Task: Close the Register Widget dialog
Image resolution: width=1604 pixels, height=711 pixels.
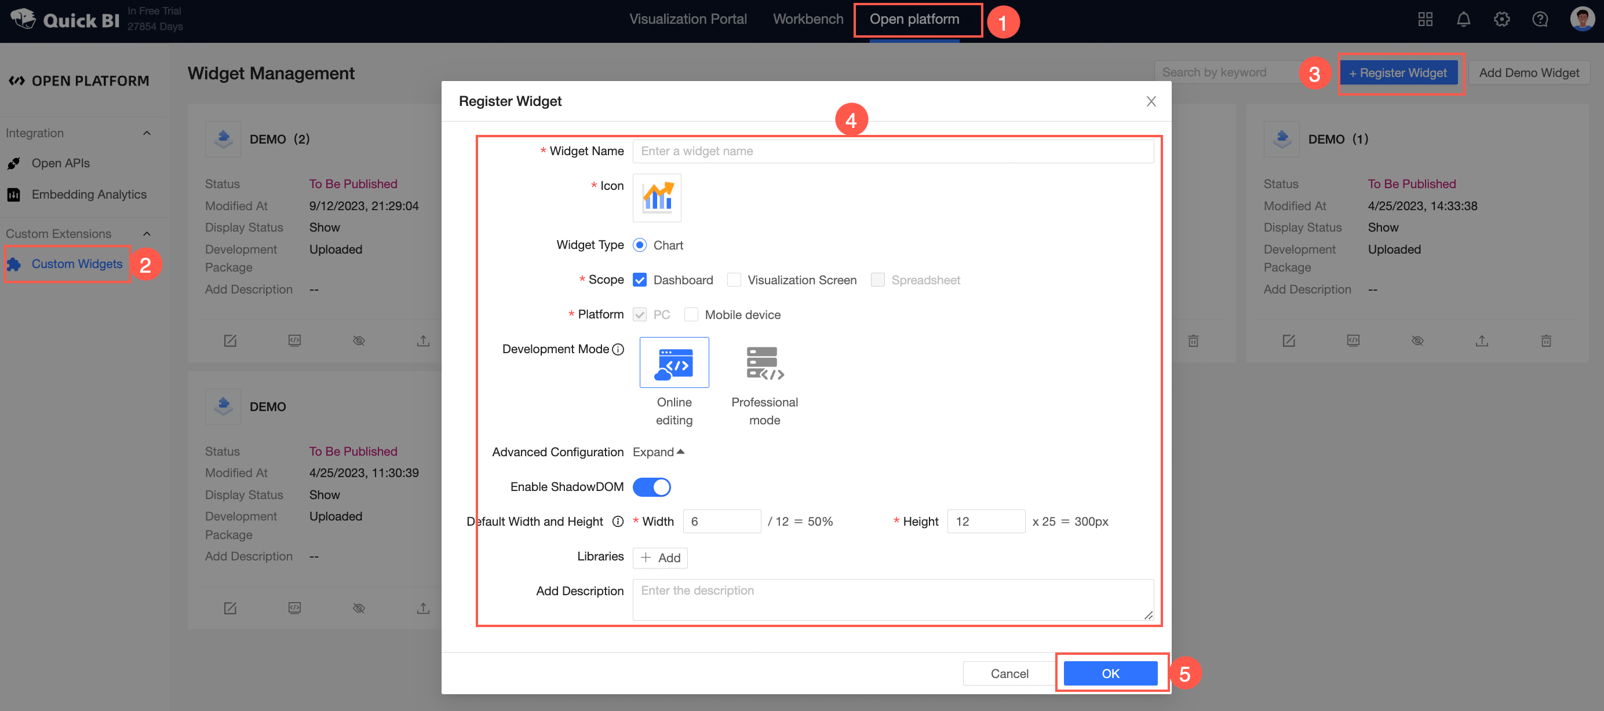Action: point(1151,101)
